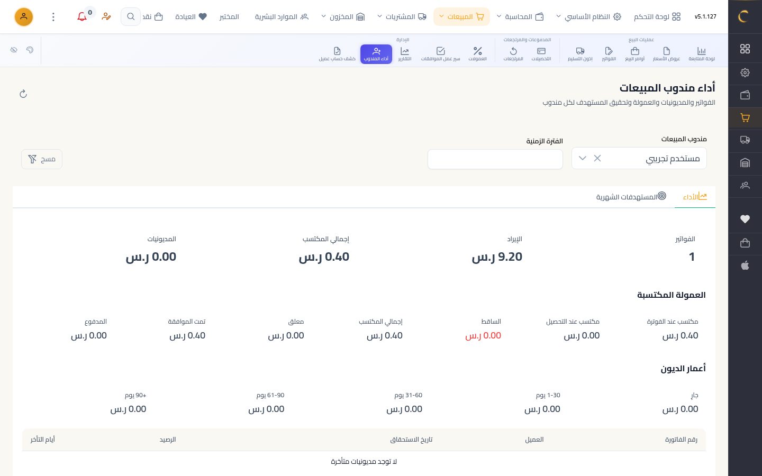Image resolution: width=762 pixels, height=476 pixels.
Task: Expand المشتريات top menu dropdown
Action: (x=402, y=17)
